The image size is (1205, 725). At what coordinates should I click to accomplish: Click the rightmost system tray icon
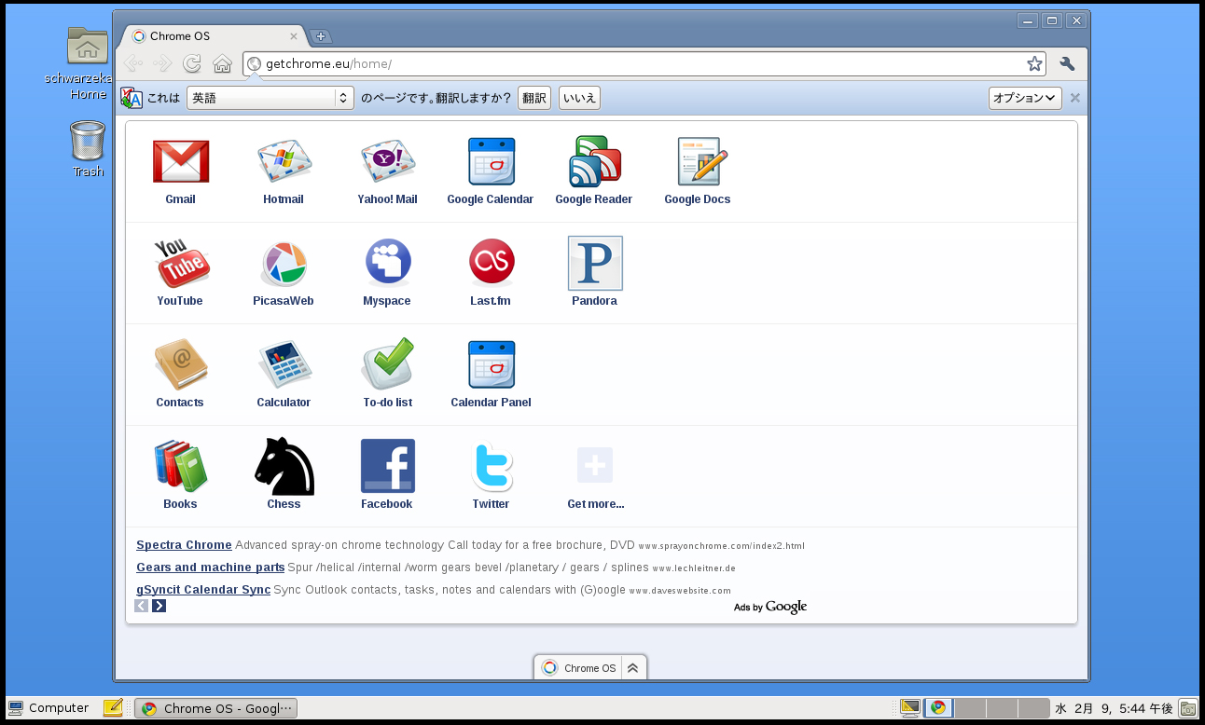pyautogui.click(x=1187, y=708)
